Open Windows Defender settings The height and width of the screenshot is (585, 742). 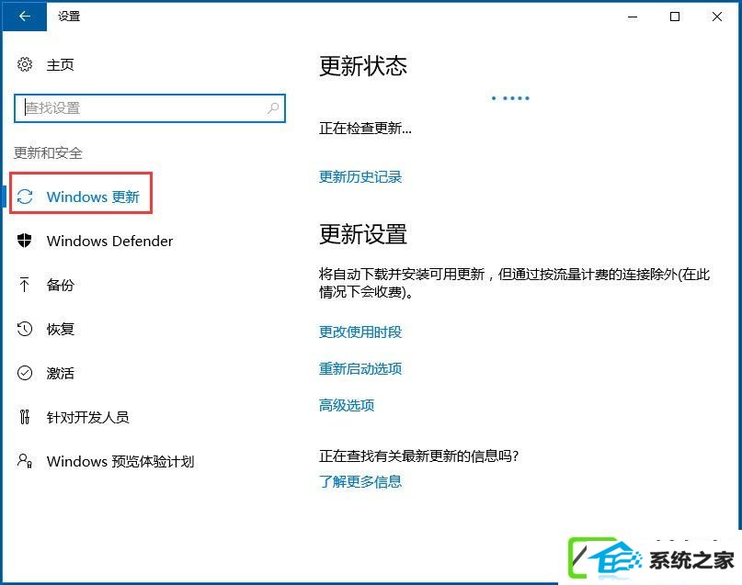109,241
